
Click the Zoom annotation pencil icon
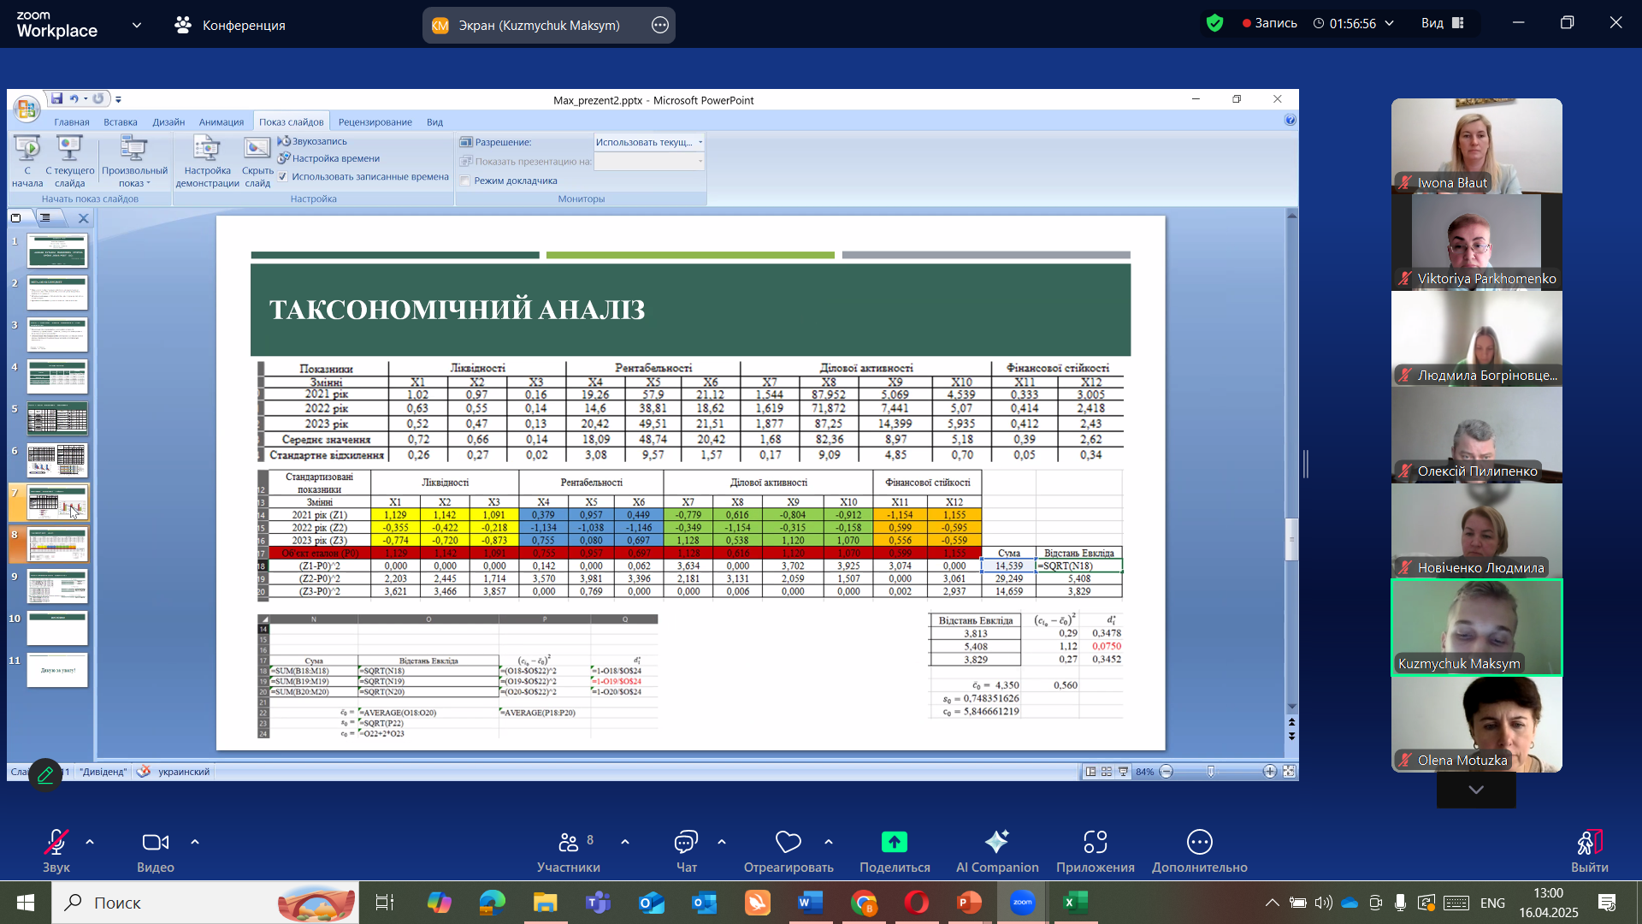point(45,774)
